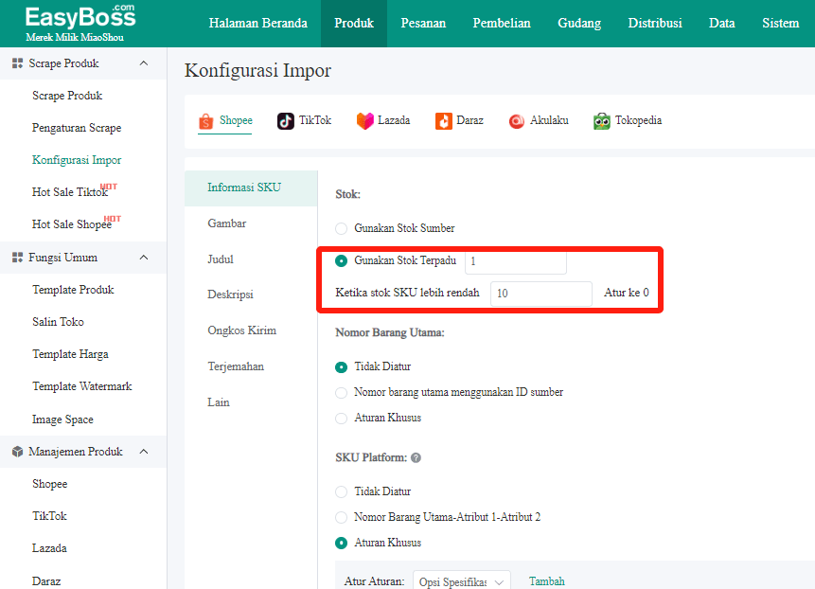The height and width of the screenshot is (589, 815).
Task: Open the Produk top menu
Action: (354, 24)
